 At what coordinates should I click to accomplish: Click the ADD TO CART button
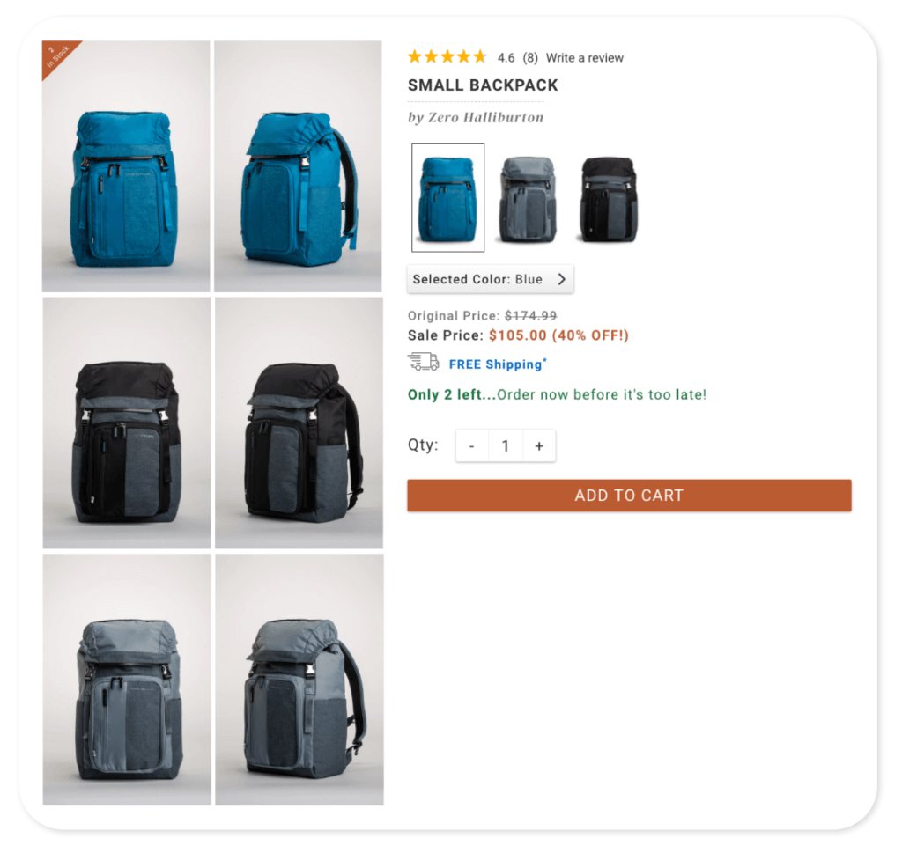pyautogui.click(x=629, y=496)
